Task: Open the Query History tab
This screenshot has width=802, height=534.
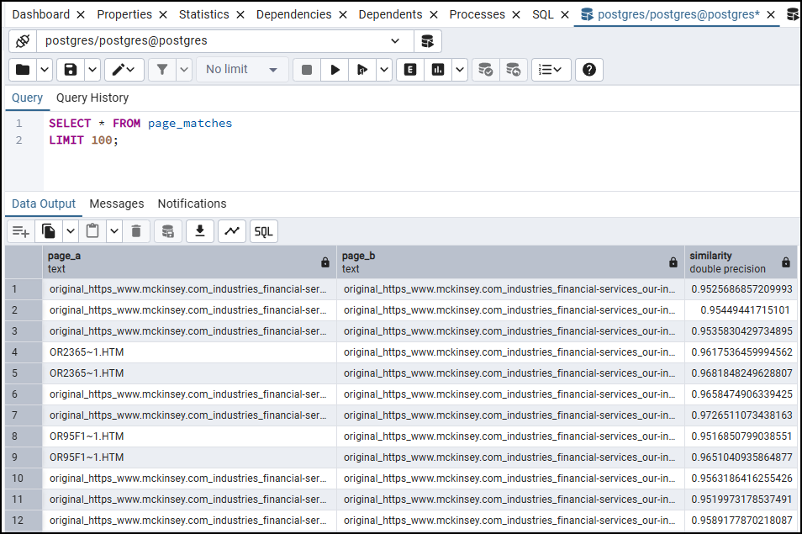Action: [92, 98]
